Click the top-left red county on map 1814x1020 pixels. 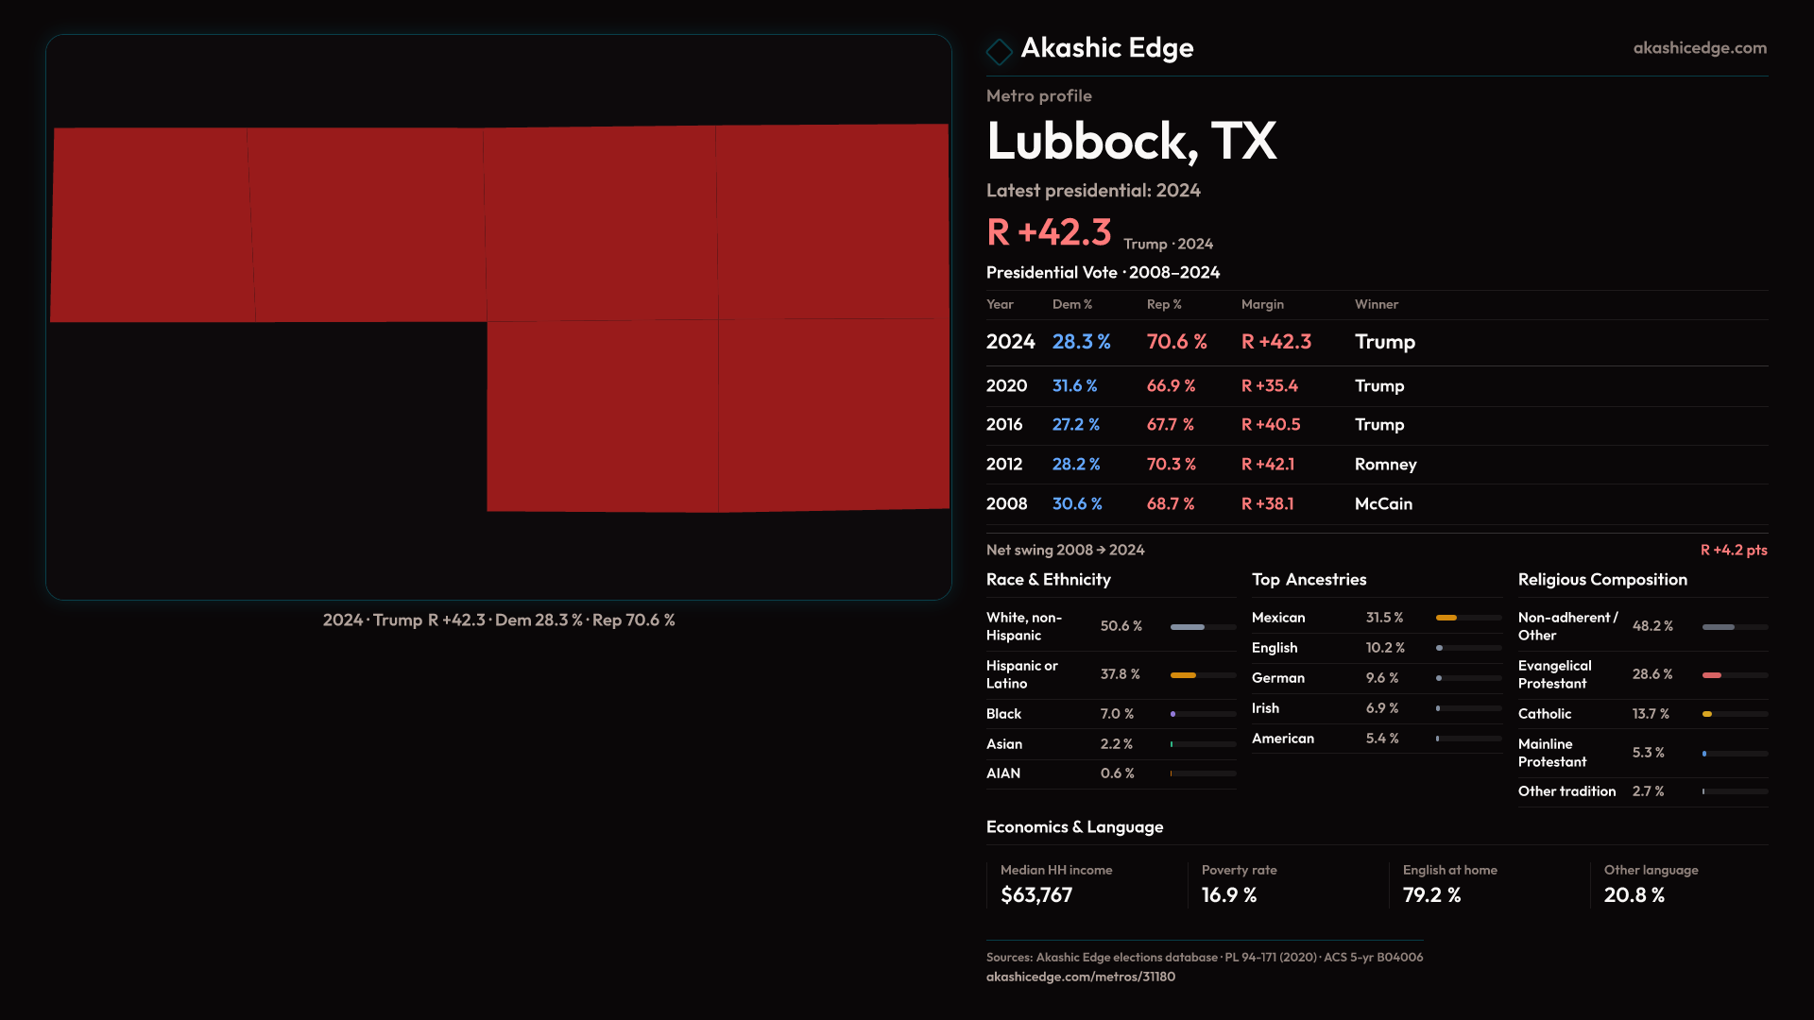tap(151, 225)
